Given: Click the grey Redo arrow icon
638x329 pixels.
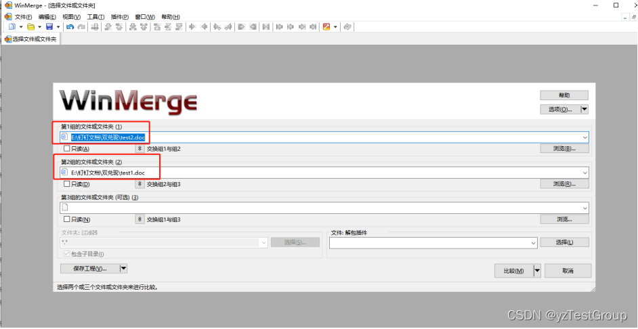Looking at the screenshot, I should coord(81,27).
